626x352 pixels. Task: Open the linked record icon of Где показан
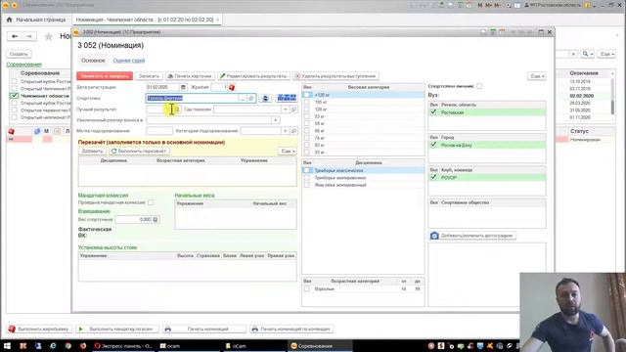click(x=293, y=110)
